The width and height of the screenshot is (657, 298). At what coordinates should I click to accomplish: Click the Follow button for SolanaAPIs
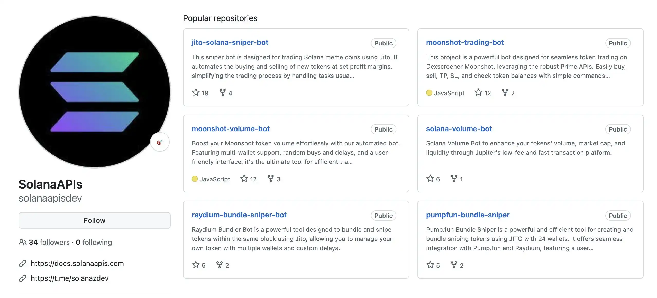click(x=94, y=220)
